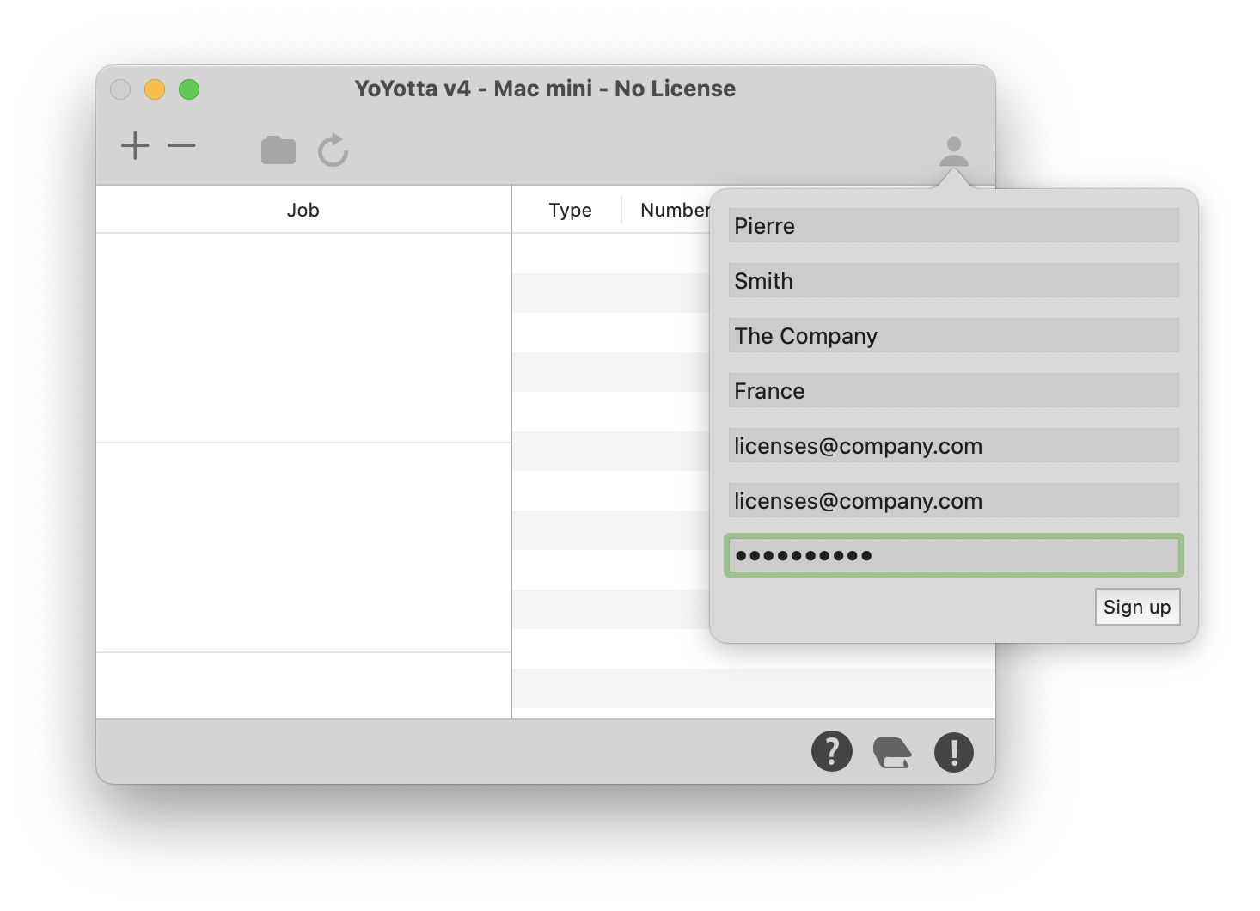
Task: Click the Type column header
Action: 570,210
